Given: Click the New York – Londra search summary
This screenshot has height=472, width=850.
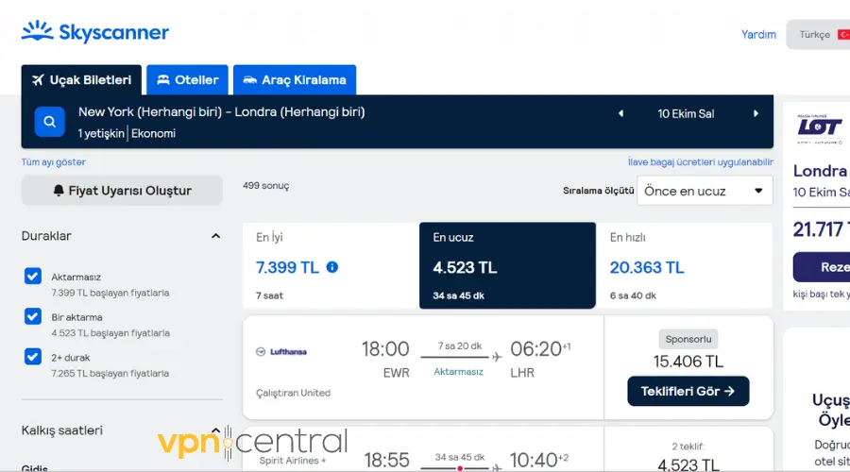Looking at the screenshot, I should click(221, 112).
